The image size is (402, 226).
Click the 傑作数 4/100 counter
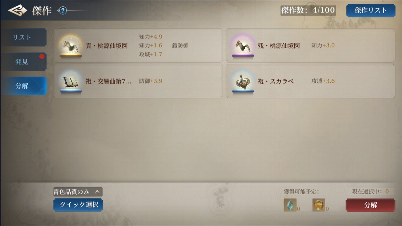pos(308,10)
